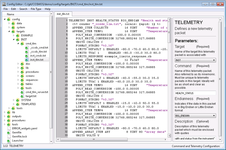Click the cmd_tlm folder icon
The height and width of the screenshot is (150, 226).
click(22, 43)
